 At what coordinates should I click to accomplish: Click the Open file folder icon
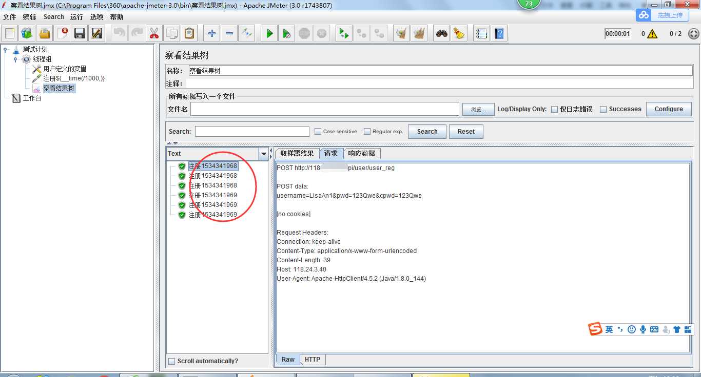[x=45, y=34]
